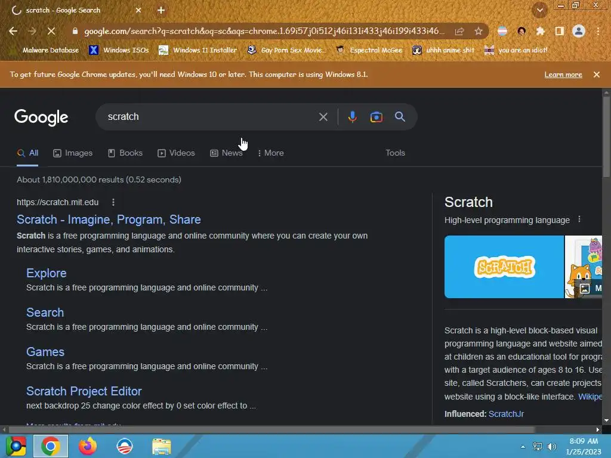
Task: Switch to the Books tab
Action: point(125,153)
